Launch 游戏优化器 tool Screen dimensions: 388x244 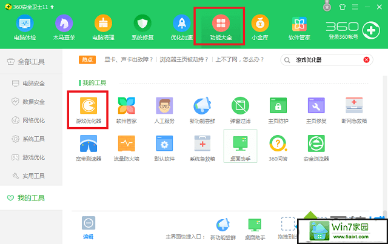click(x=89, y=110)
